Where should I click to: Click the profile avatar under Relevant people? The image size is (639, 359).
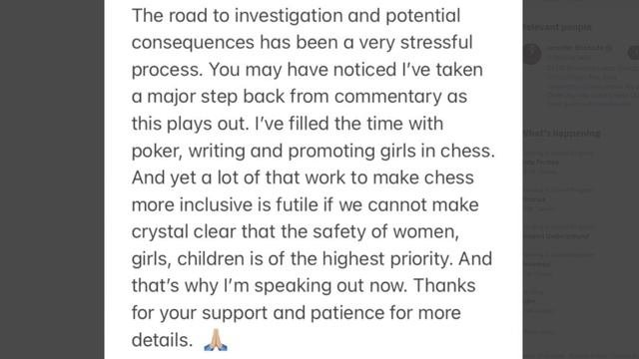[532, 54]
